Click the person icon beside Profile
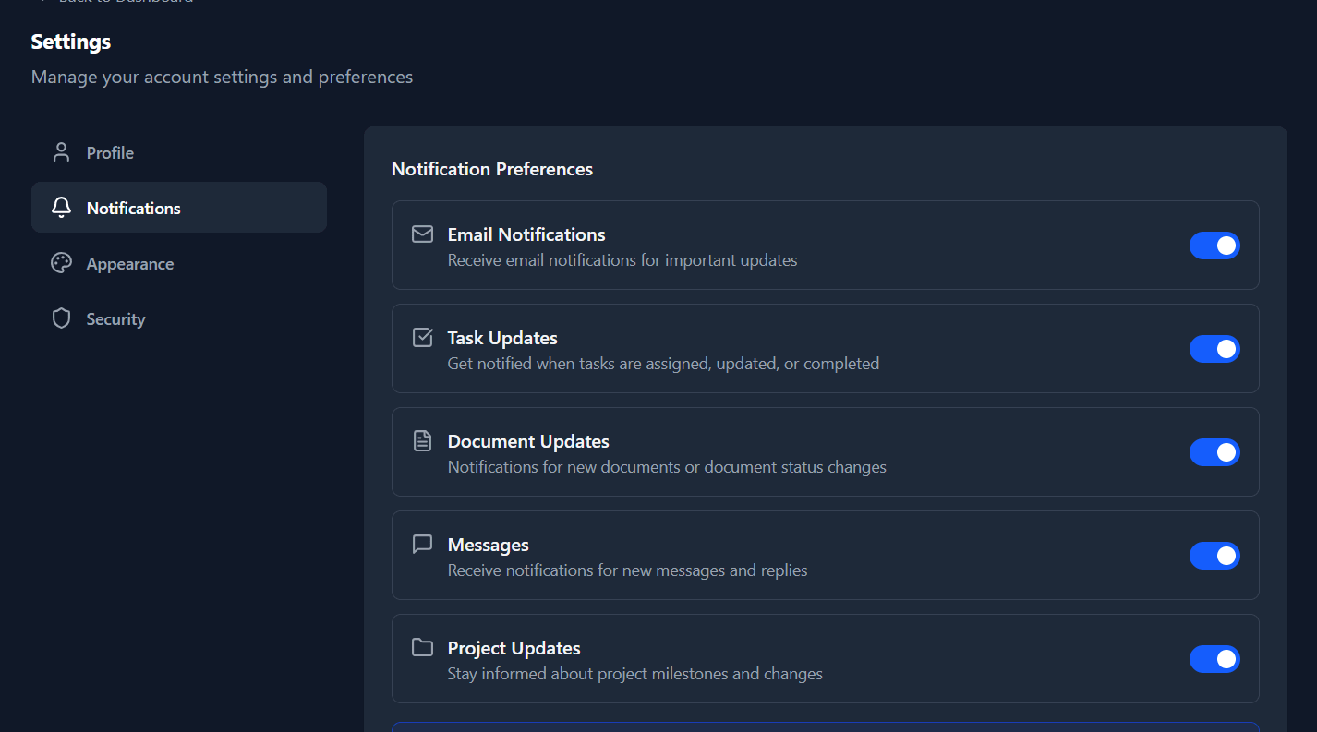This screenshot has width=1317, height=732. coord(61,151)
